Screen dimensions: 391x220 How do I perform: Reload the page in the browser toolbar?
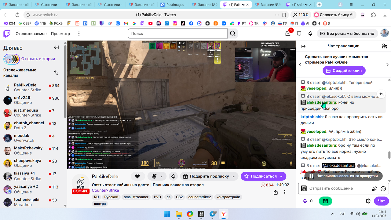point(17,15)
